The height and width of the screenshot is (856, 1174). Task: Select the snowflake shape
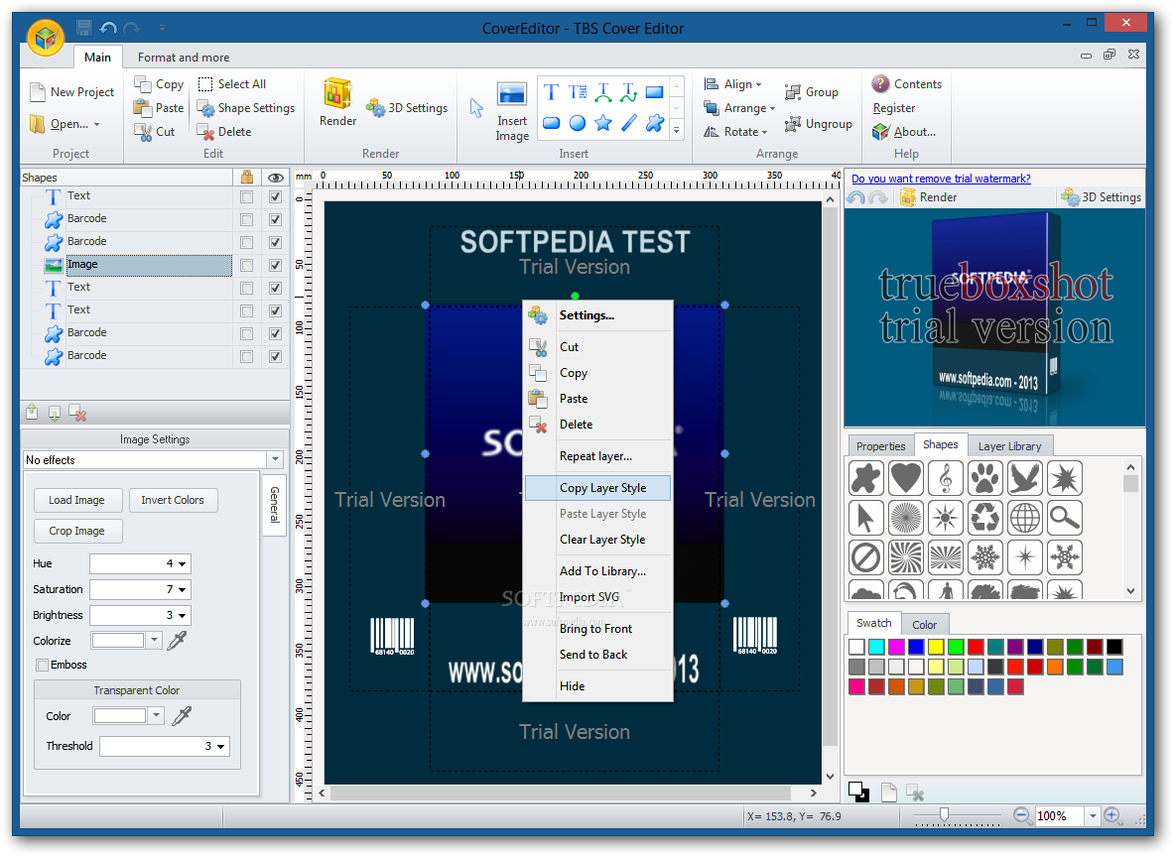click(984, 556)
